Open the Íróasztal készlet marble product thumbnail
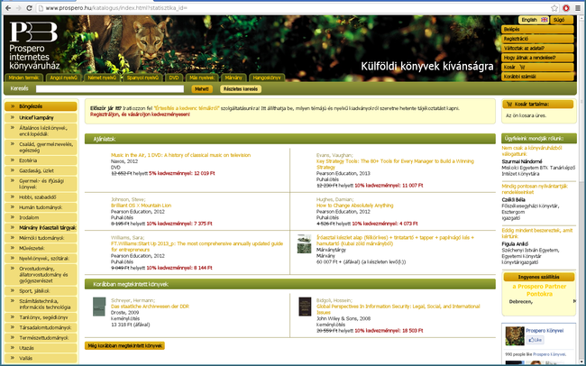 [x=304, y=244]
